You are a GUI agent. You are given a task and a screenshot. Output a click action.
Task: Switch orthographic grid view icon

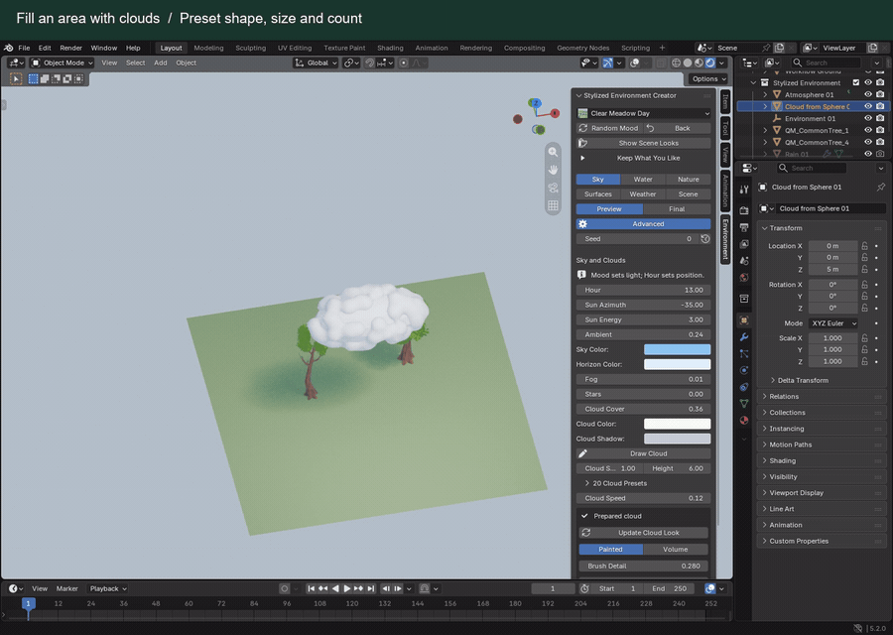pyautogui.click(x=553, y=205)
